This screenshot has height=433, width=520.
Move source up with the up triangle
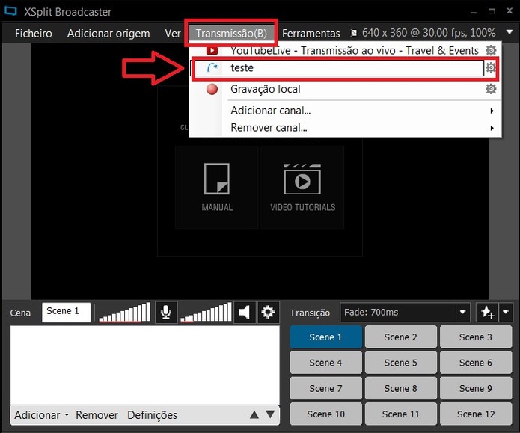coord(254,414)
